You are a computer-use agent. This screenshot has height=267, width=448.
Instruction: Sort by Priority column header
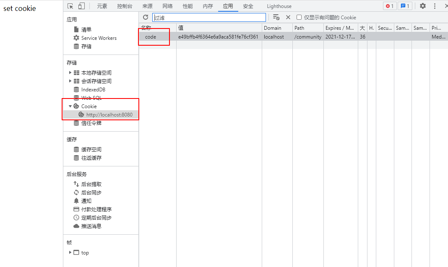[x=439, y=28]
